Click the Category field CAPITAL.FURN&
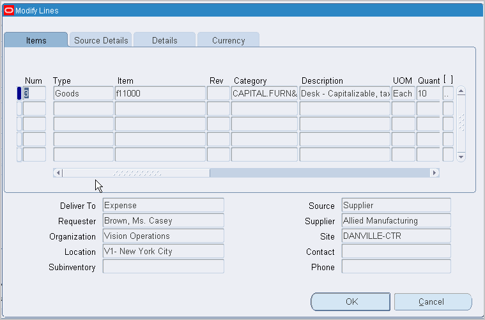The height and width of the screenshot is (320, 485). (x=265, y=93)
